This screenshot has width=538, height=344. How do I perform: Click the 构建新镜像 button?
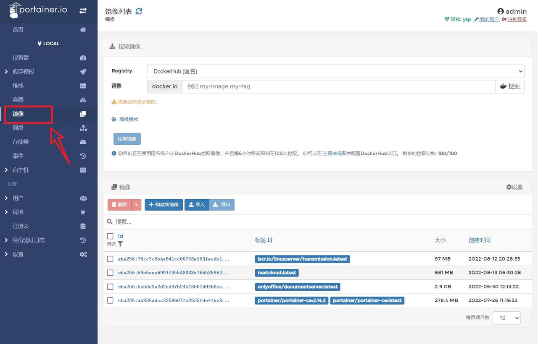(x=164, y=205)
